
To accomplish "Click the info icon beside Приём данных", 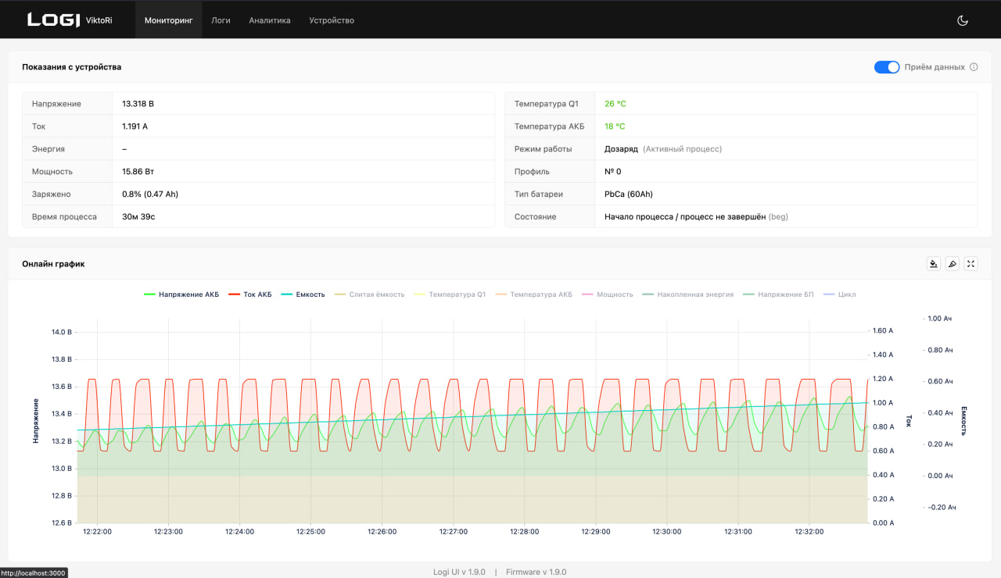I will click(974, 67).
